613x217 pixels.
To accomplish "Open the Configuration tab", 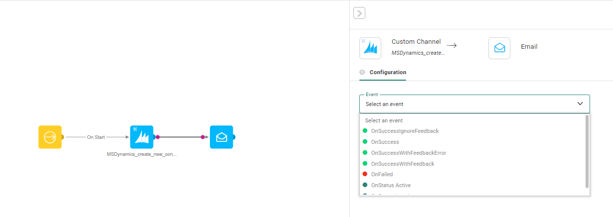I will pyautogui.click(x=387, y=72).
